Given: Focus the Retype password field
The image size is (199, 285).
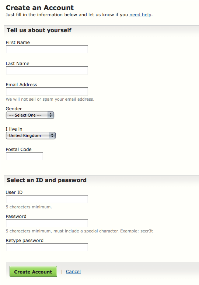Looking at the screenshot, I should point(47,247).
